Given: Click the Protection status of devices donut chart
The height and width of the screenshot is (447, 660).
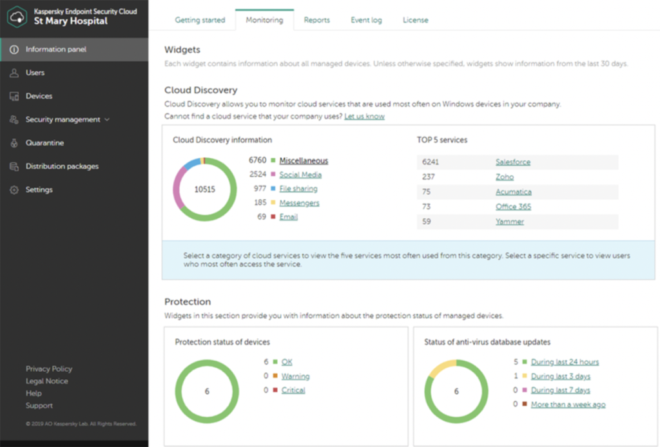Looking at the screenshot, I should (x=207, y=392).
